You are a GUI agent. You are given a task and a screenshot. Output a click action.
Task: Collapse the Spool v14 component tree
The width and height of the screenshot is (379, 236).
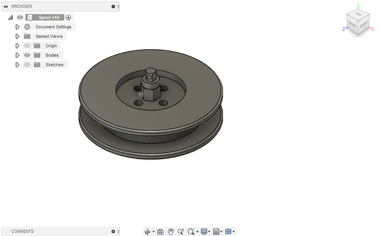click(x=10, y=17)
